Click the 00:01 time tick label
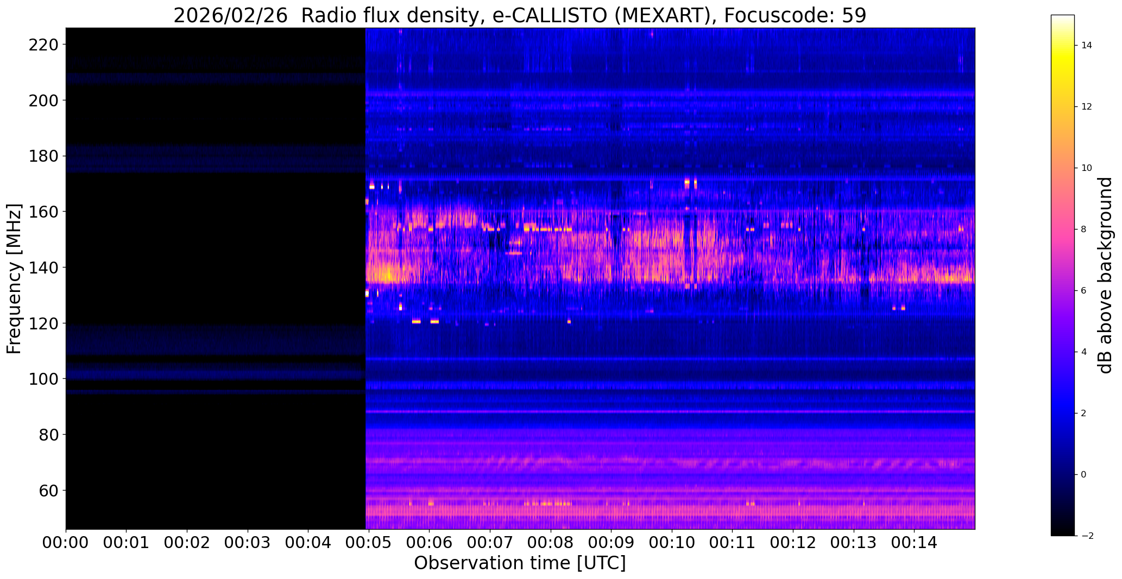Image resolution: width=1122 pixels, height=579 pixels. point(127,543)
